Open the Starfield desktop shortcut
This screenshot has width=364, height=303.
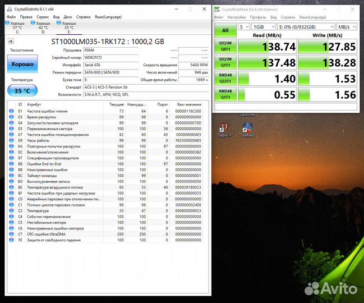tap(247, 128)
